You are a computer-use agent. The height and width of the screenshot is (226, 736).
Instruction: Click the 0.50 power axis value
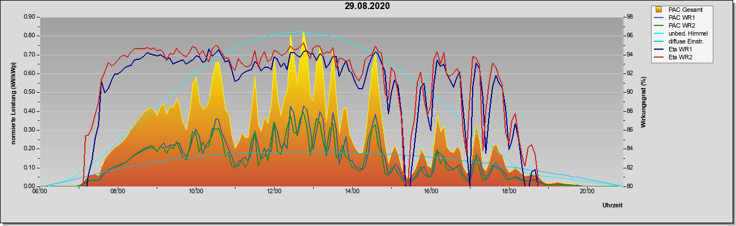pos(30,92)
